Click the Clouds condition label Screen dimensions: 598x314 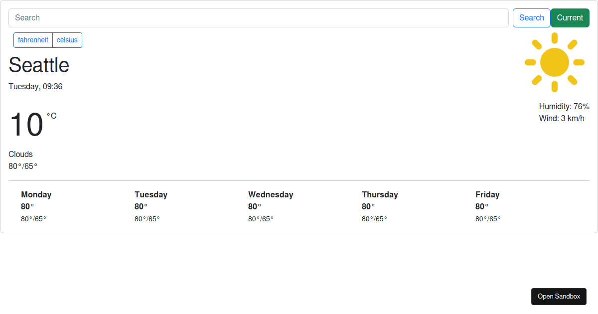pos(20,155)
